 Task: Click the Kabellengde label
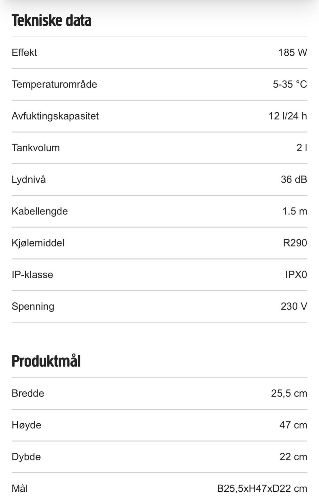coord(40,211)
